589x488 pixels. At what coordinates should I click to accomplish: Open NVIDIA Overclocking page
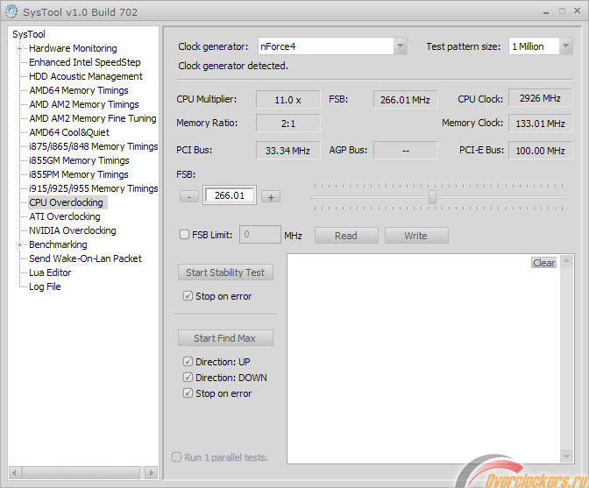tap(73, 230)
